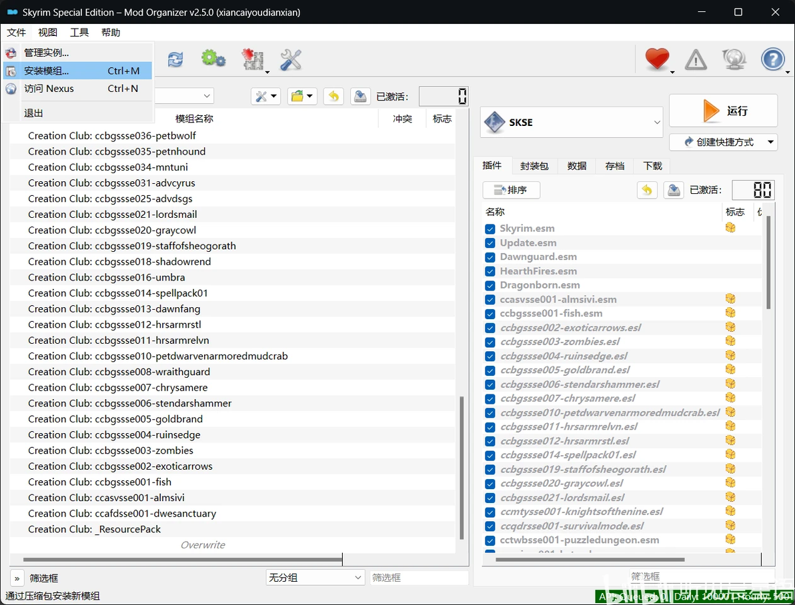Click the flag icon beside ccbgssse001-fish.esm
795x605 pixels.
pos(730,312)
